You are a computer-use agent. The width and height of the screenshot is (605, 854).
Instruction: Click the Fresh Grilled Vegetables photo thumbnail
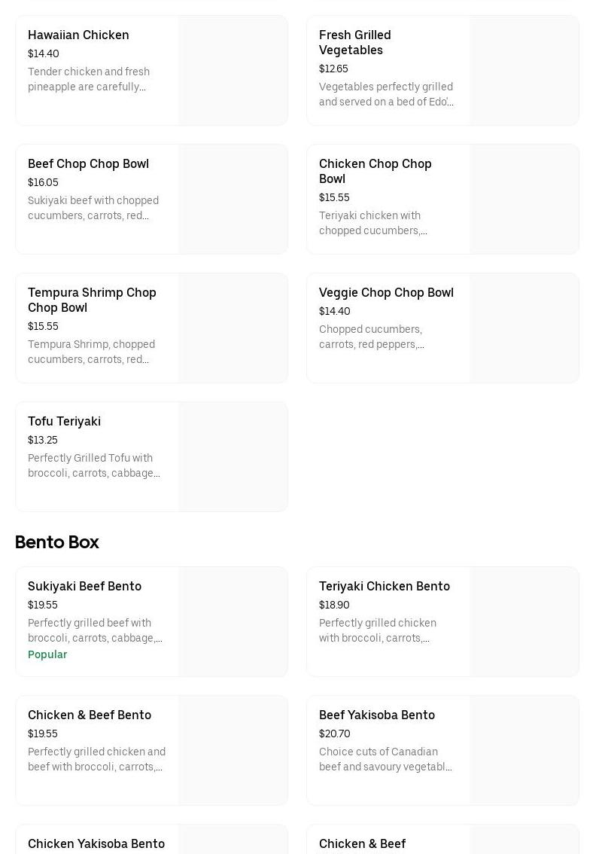(x=524, y=71)
